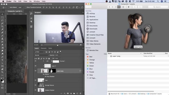Select the Pen tool
Viewport: 169px width, 95px height.
pos(2,57)
